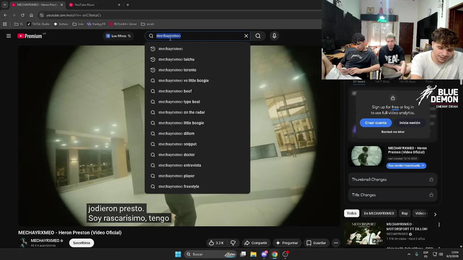
Task: Click the Preguntar ask button
Action: [287, 243]
